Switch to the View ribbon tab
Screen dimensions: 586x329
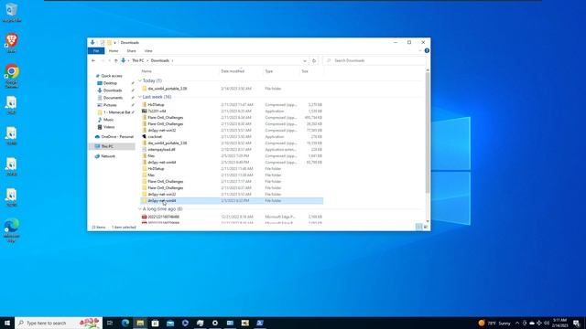(x=148, y=51)
